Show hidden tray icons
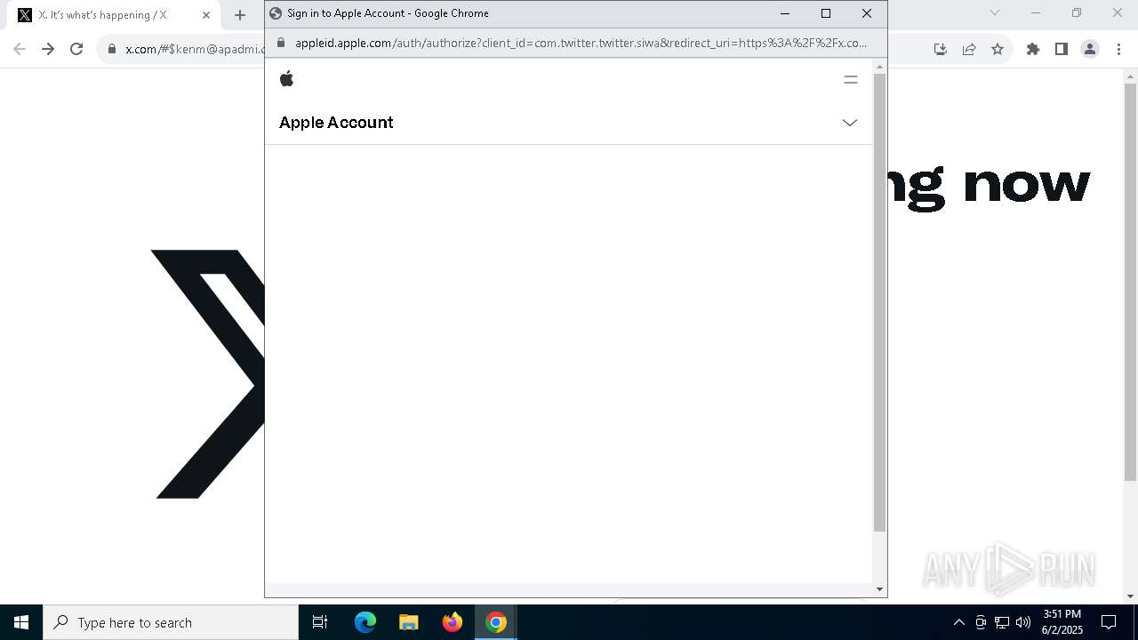Image resolution: width=1138 pixels, height=640 pixels. 958,622
